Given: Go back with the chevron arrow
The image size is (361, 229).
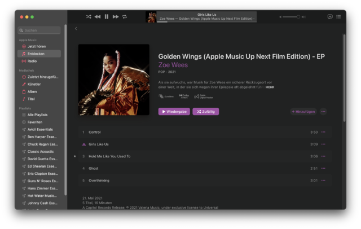Looking at the screenshot, I should pos(76,29).
